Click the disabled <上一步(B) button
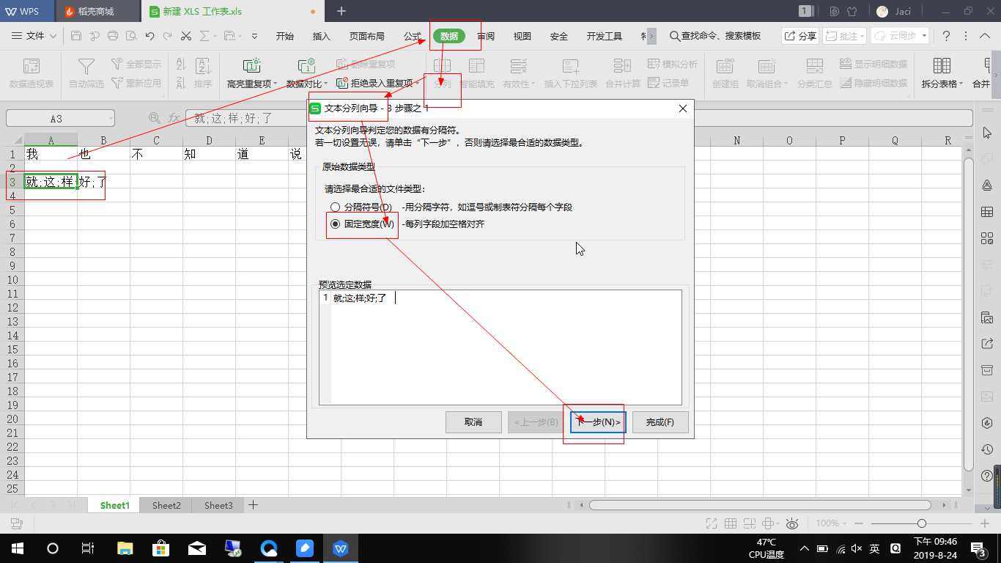This screenshot has height=563, width=1001. (536, 422)
